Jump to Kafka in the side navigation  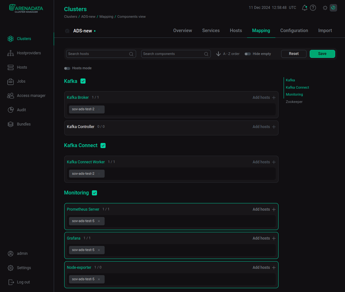pyautogui.click(x=290, y=80)
